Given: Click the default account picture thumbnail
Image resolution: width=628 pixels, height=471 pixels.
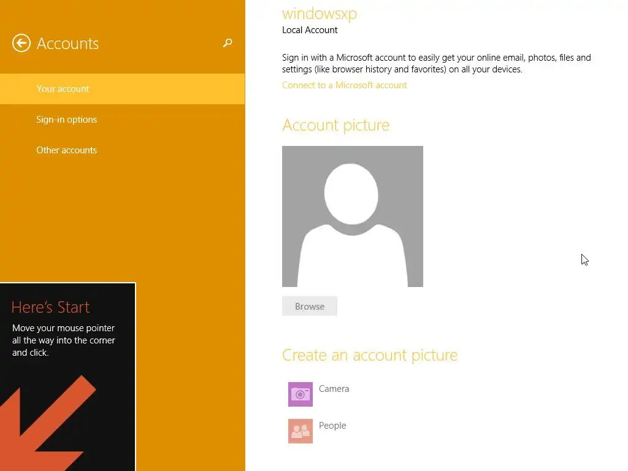Looking at the screenshot, I should pyautogui.click(x=353, y=216).
